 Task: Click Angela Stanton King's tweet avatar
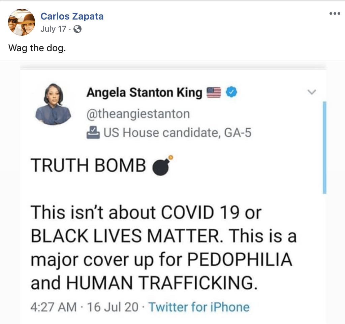pyautogui.click(x=53, y=104)
